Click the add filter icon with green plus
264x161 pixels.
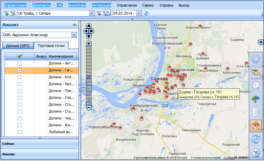tap(6, 13)
